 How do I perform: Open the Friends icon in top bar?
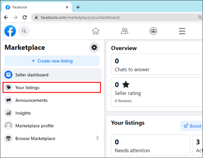pos(124,31)
